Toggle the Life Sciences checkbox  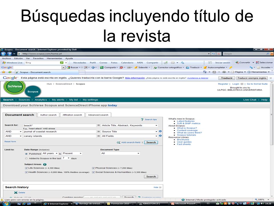click(x=26, y=168)
